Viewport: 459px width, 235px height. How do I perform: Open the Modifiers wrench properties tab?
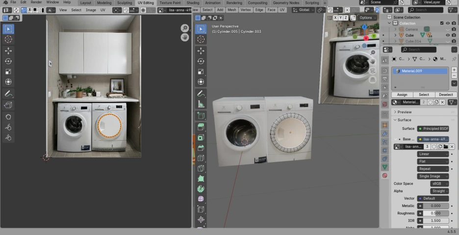tap(384, 134)
